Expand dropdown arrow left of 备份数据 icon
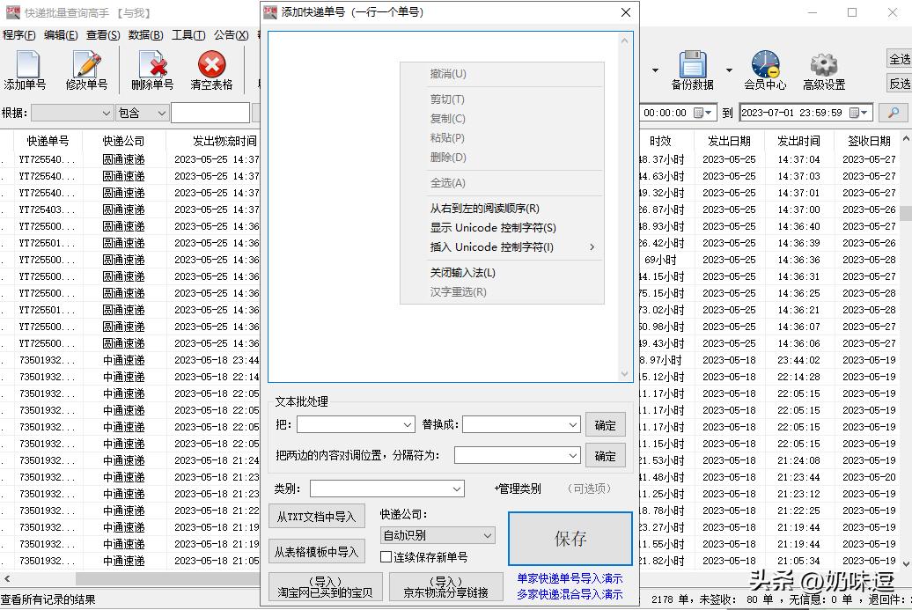The width and height of the screenshot is (912, 610). 655,70
